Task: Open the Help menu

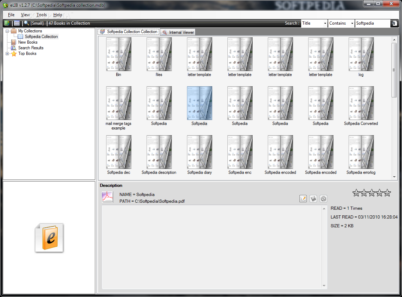Action: click(x=58, y=15)
